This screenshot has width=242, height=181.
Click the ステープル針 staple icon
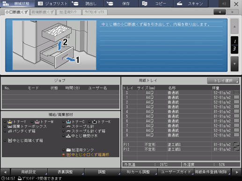point(68,126)
